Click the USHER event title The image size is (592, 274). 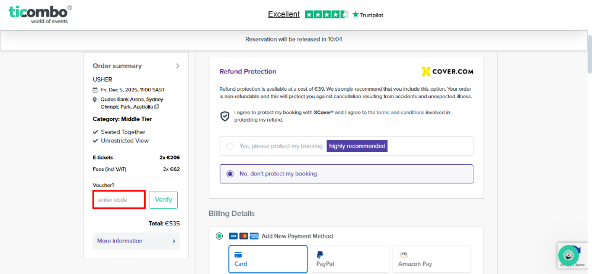coord(103,79)
